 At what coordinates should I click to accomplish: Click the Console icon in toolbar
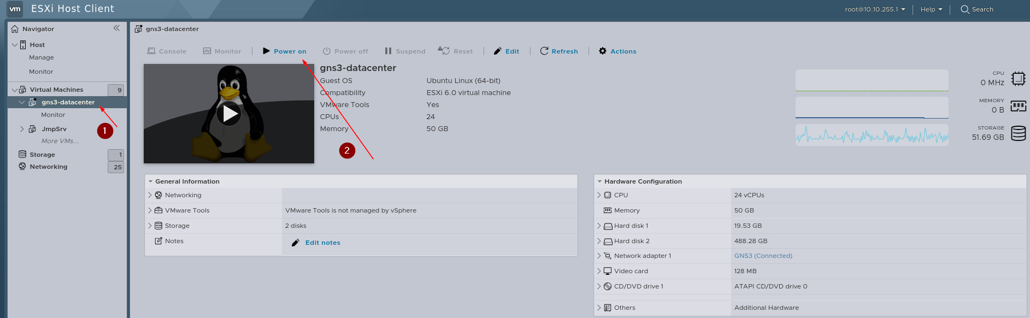tap(151, 51)
